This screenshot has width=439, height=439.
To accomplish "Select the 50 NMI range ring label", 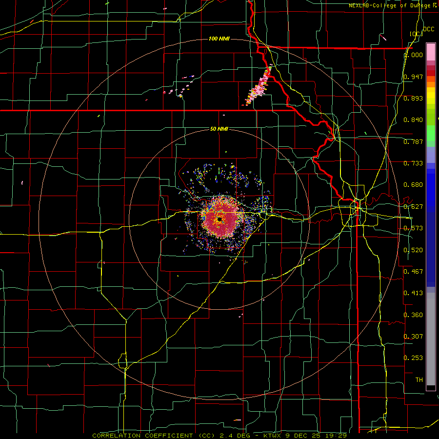I will (x=219, y=129).
